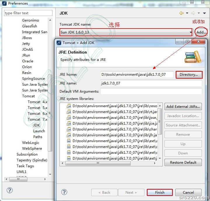Click the libraries list scroll-up arrow
This screenshot has width=210, height=201.
[160, 106]
